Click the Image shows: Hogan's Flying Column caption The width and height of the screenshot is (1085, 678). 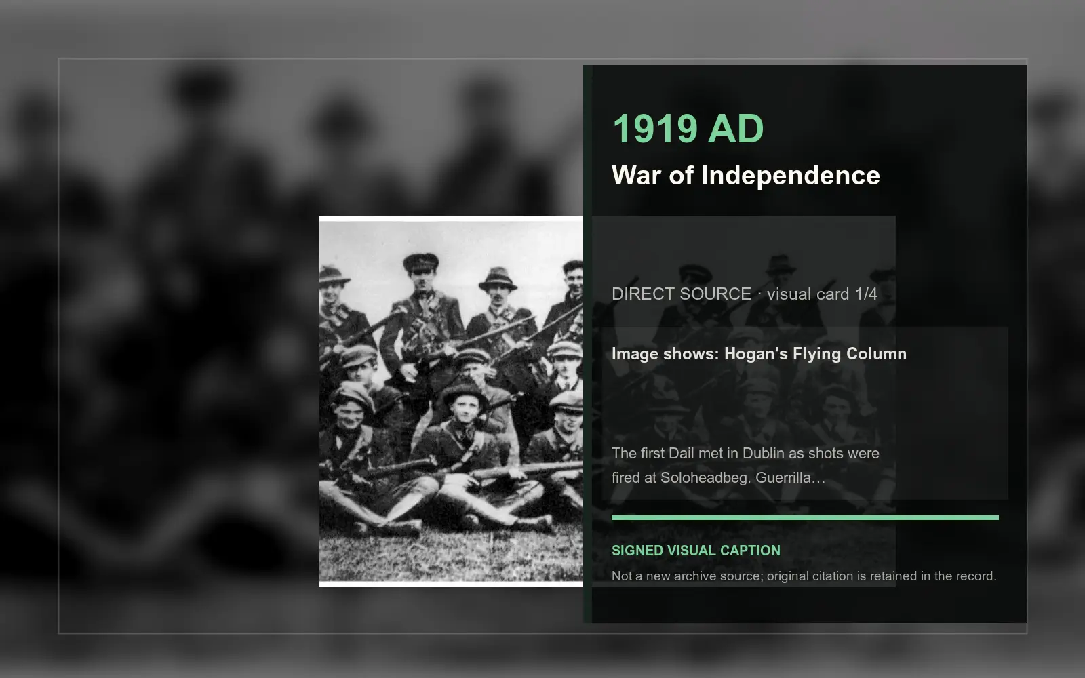click(759, 354)
